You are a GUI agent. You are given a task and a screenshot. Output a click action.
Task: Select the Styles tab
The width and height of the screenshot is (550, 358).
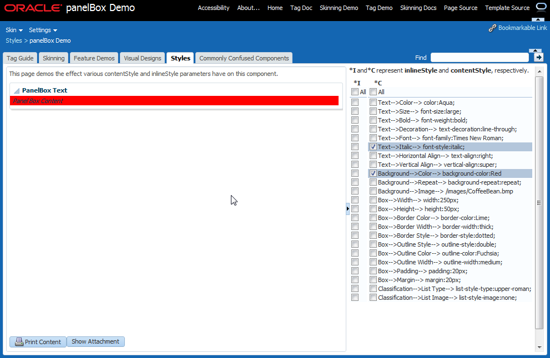point(180,58)
